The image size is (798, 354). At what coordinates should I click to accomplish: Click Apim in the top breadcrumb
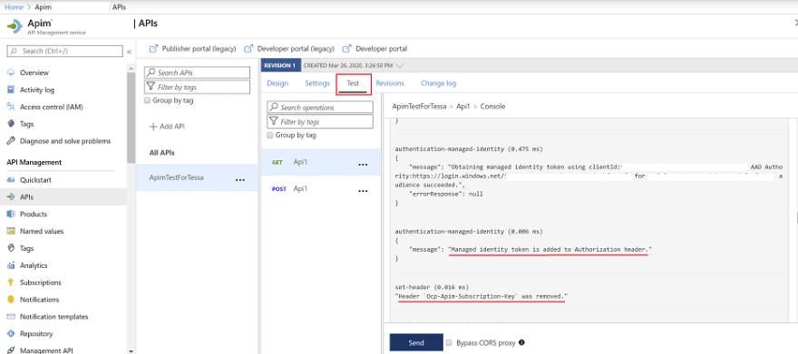[43, 7]
